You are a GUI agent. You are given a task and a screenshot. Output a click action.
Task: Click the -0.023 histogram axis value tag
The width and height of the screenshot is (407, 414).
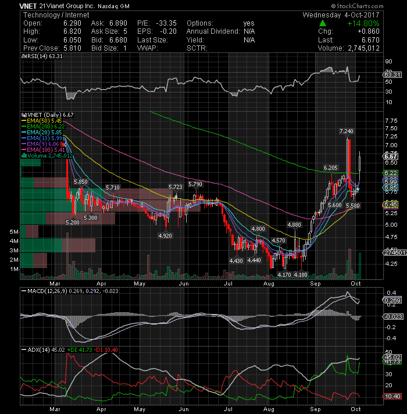pos(392,316)
